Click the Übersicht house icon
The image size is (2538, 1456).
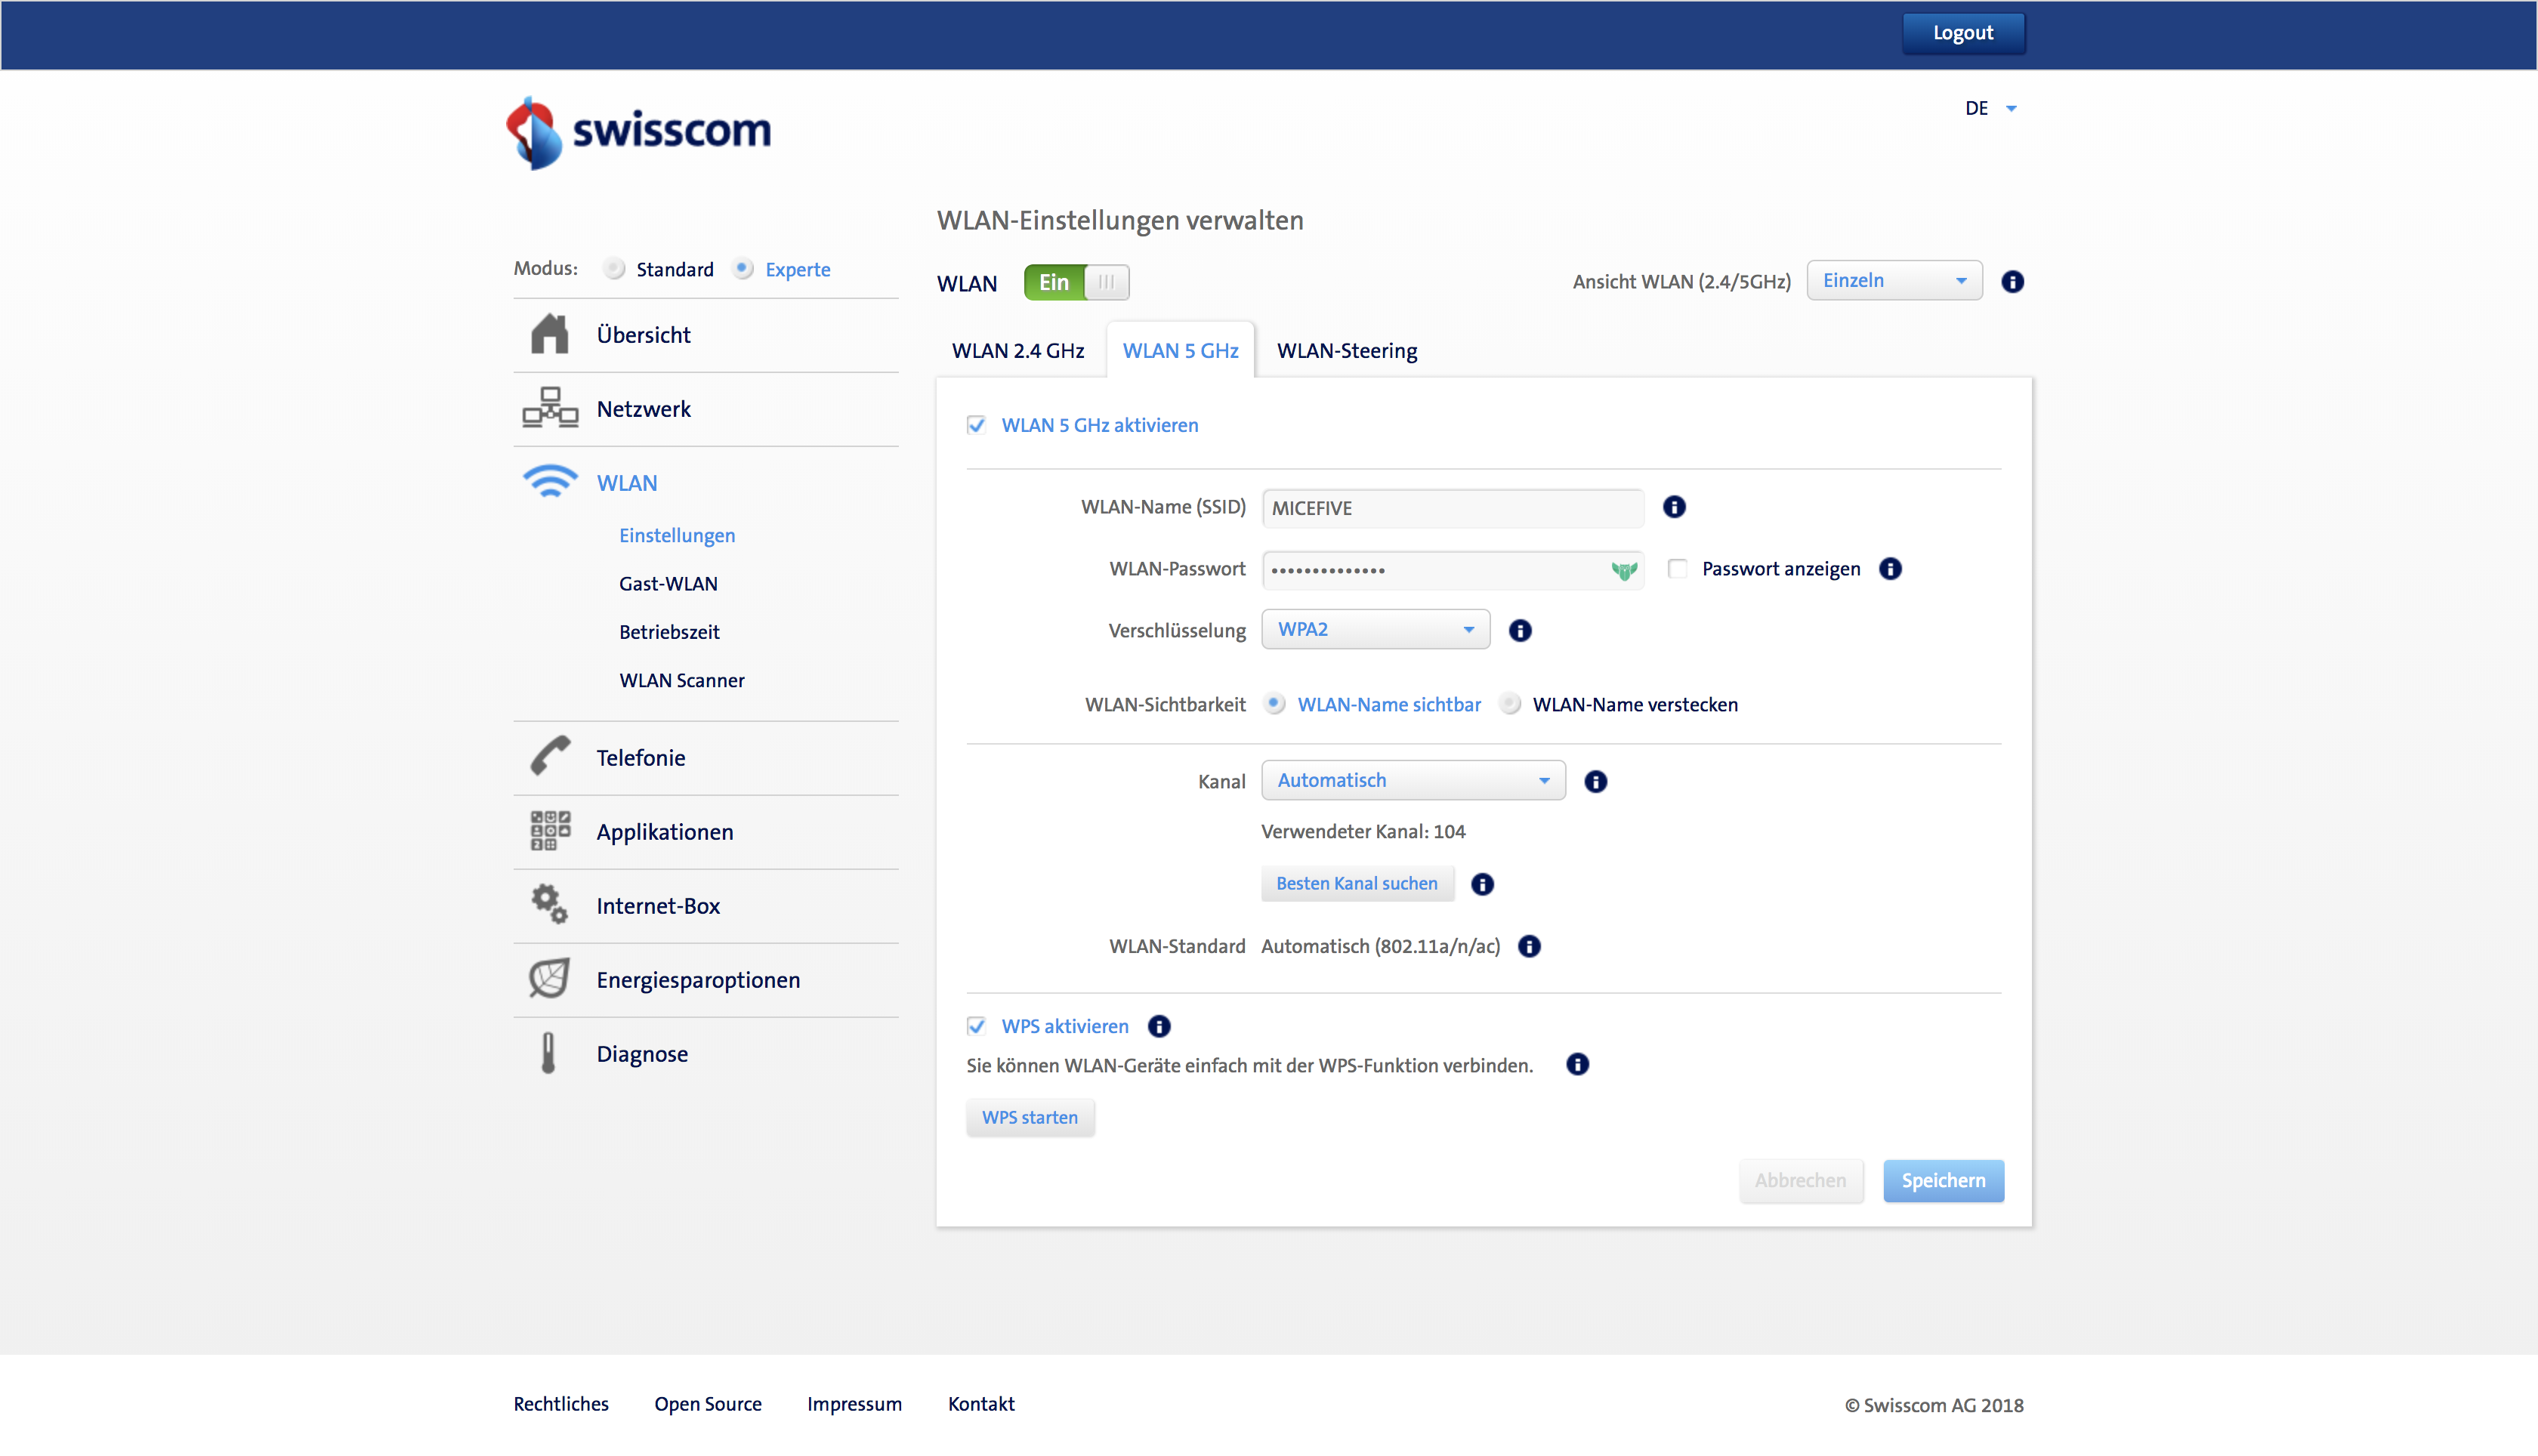549,334
